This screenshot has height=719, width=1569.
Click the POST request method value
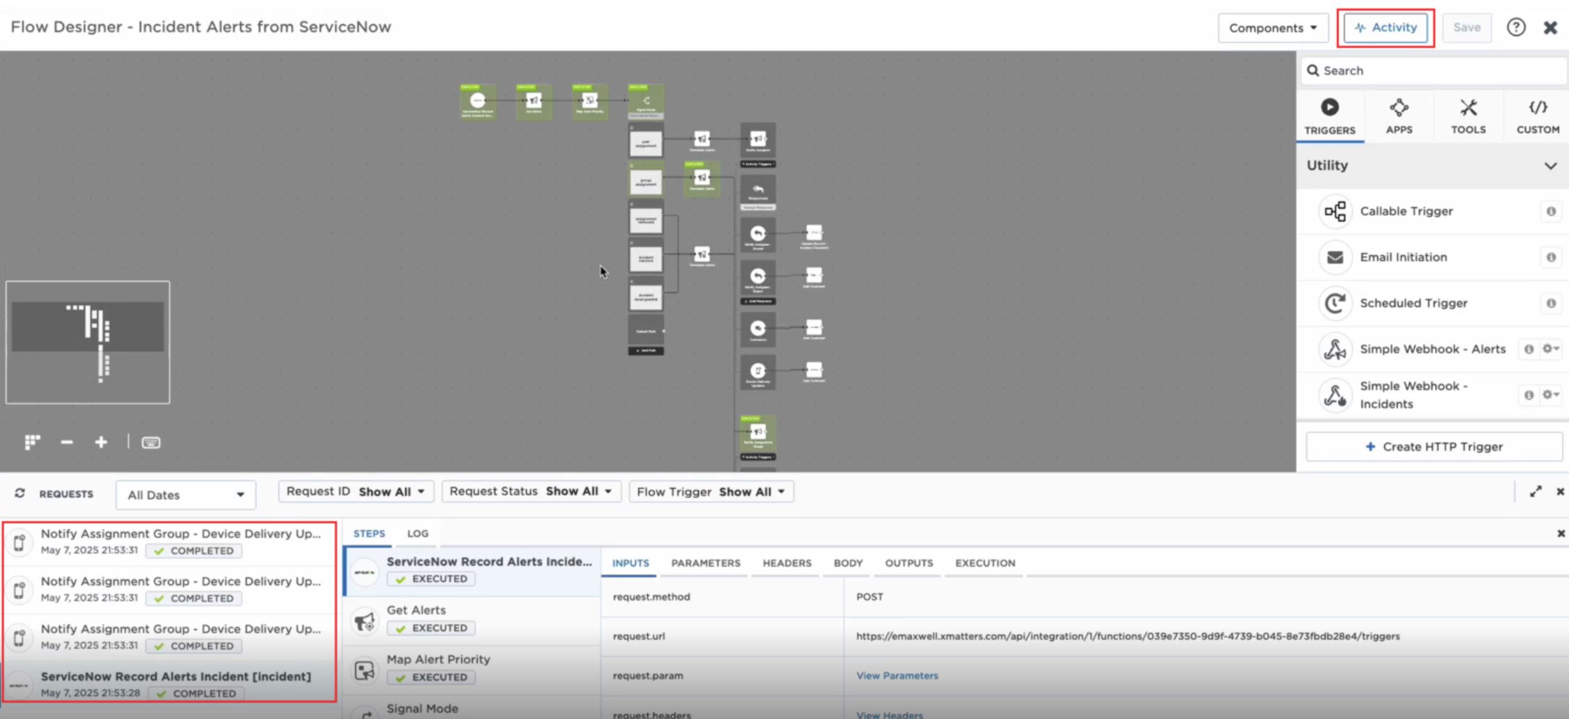coord(870,597)
